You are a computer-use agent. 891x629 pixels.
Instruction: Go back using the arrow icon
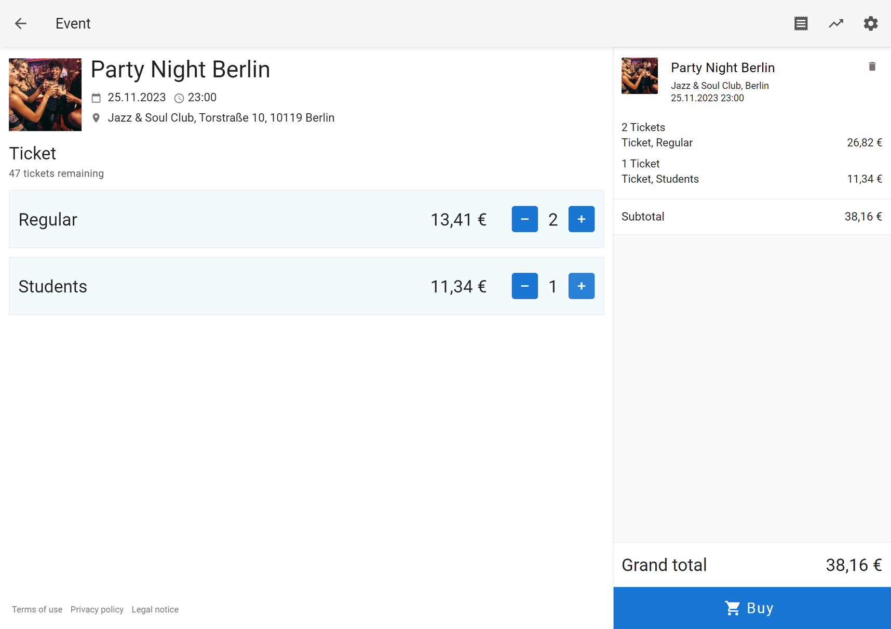21,23
